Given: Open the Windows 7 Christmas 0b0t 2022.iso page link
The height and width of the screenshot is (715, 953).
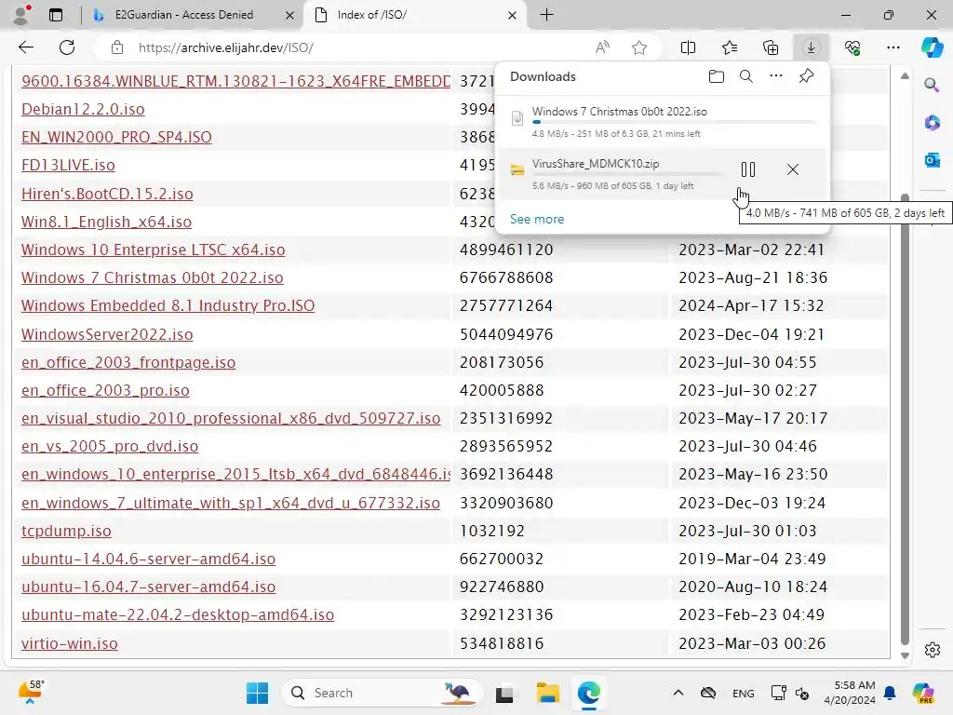Looking at the screenshot, I should pos(152,277).
